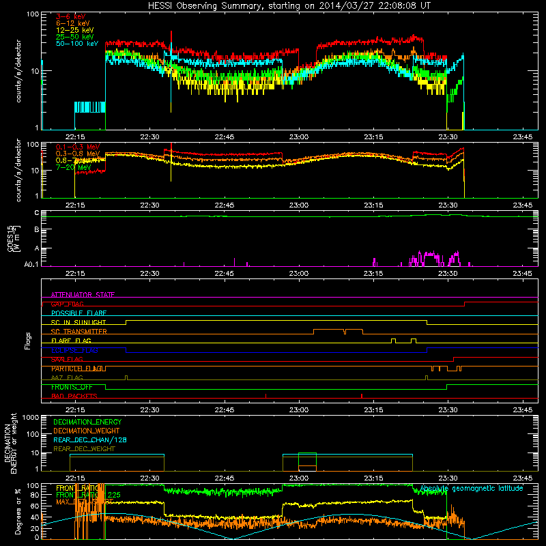Select the 22:45 tick under the GOES15 panel
The image size is (546, 546).
coord(225,274)
